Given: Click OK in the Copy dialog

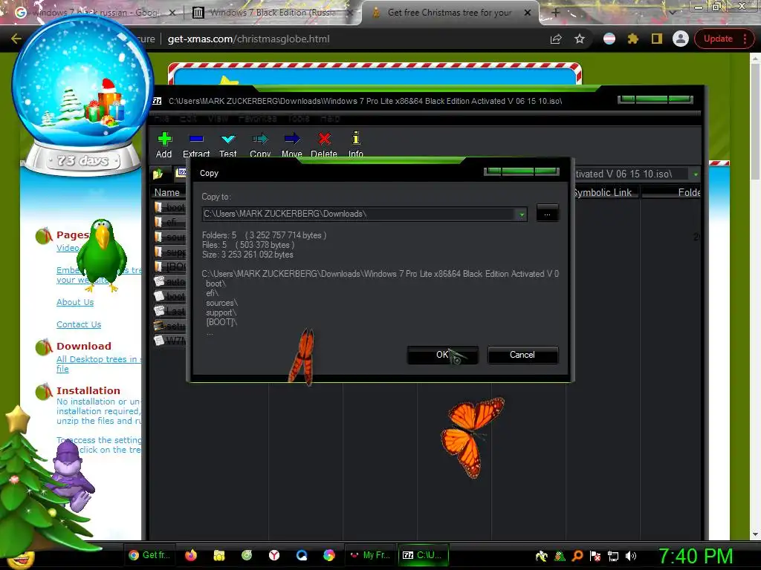Looking at the screenshot, I should click(x=443, y=355).
